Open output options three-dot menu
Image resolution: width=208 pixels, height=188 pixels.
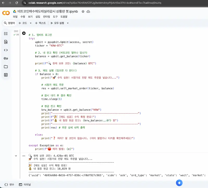click(x=24, y=156)
